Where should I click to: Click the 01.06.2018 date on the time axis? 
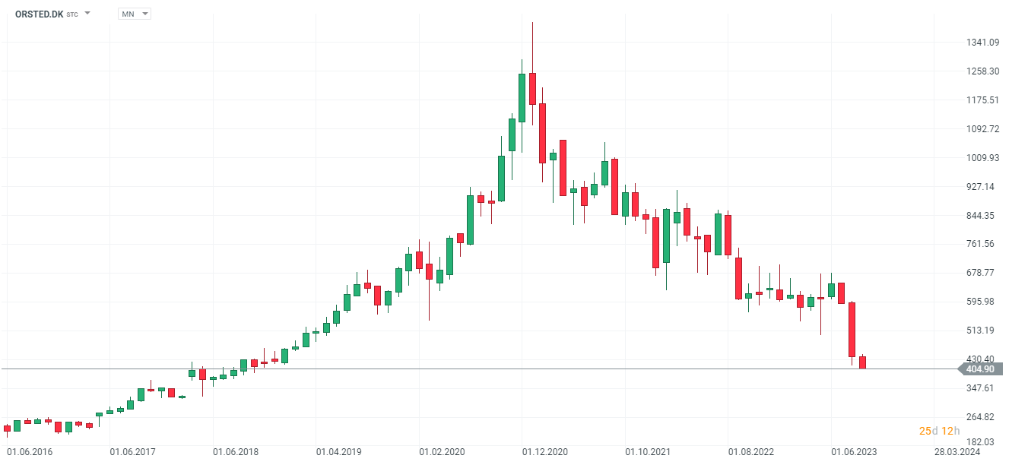click(x=236, y=452)
